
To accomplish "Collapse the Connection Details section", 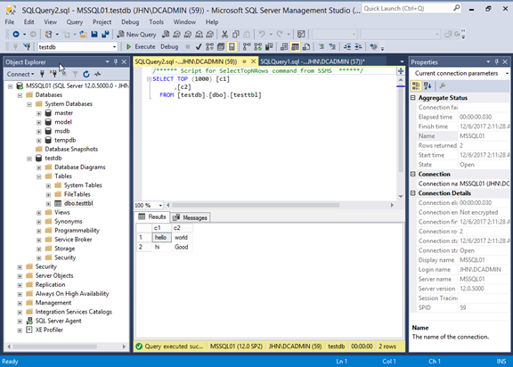I will (413, 193).
